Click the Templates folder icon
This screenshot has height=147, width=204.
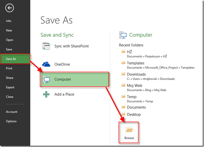point(123,63)
